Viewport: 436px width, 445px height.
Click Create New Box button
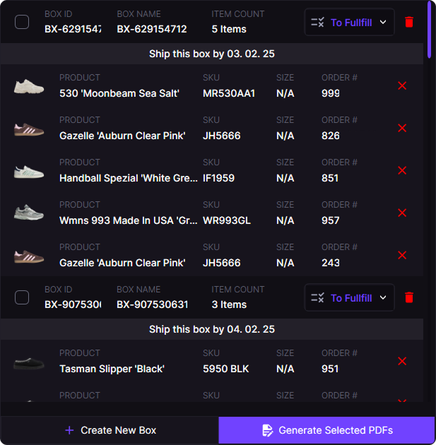point(110,430)
